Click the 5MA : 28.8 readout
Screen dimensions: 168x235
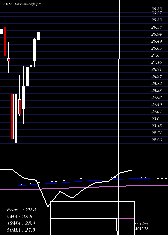(19, 217)
